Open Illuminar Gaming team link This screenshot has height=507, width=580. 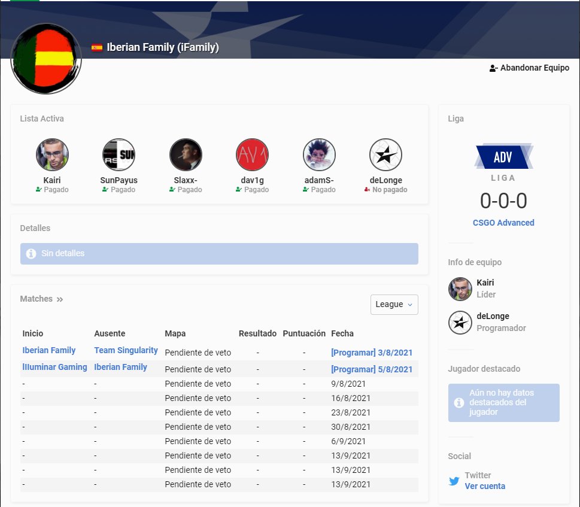coord(54,367)
